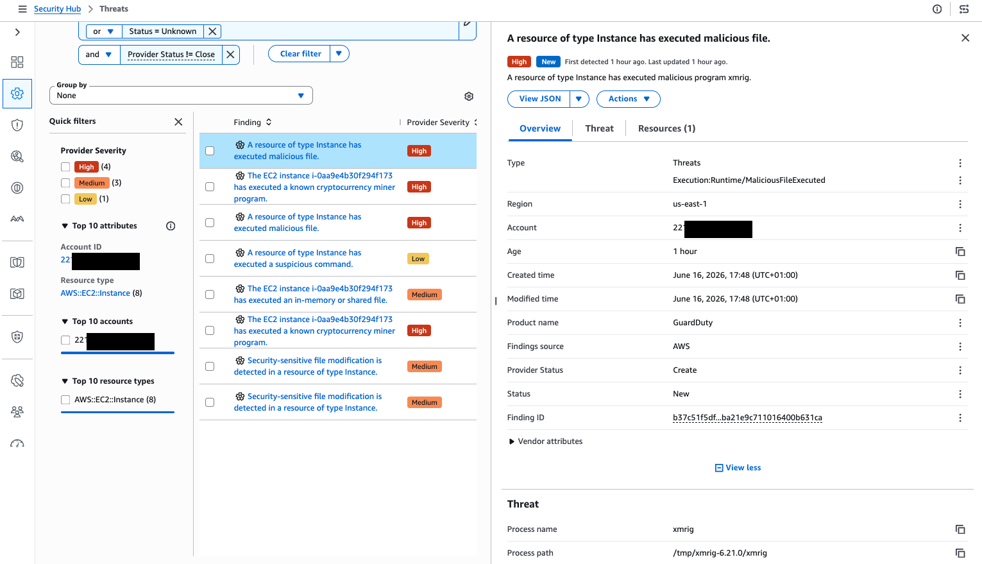Image resolution: width=982 pixels, height=564 pixels.
Task: Click the Provider Status != Close filter token
Action: coord(171,55)
